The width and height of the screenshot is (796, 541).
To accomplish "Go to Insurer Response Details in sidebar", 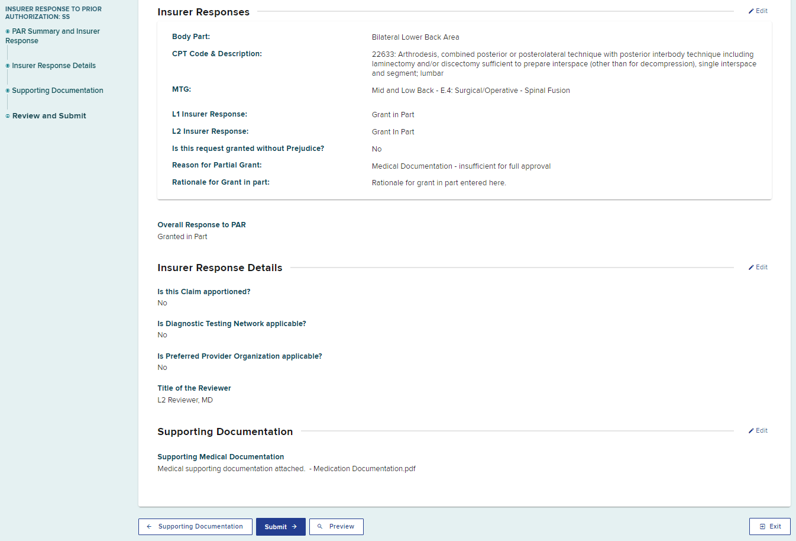I will (x=54, y=66).
